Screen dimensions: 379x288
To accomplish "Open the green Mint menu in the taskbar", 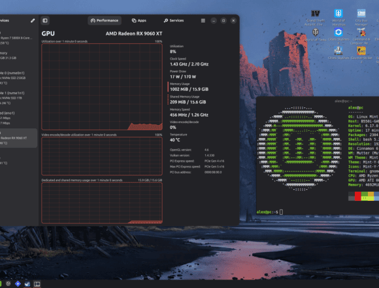I will pyautogui.click(x=1, y=283).
